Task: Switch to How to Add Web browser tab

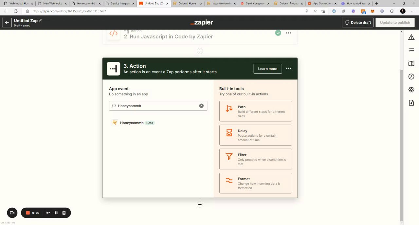Action: [355, 3]
